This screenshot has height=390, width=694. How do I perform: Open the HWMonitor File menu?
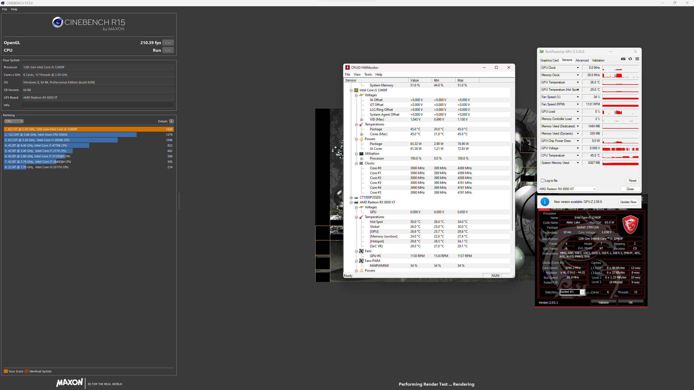point(348,74)
